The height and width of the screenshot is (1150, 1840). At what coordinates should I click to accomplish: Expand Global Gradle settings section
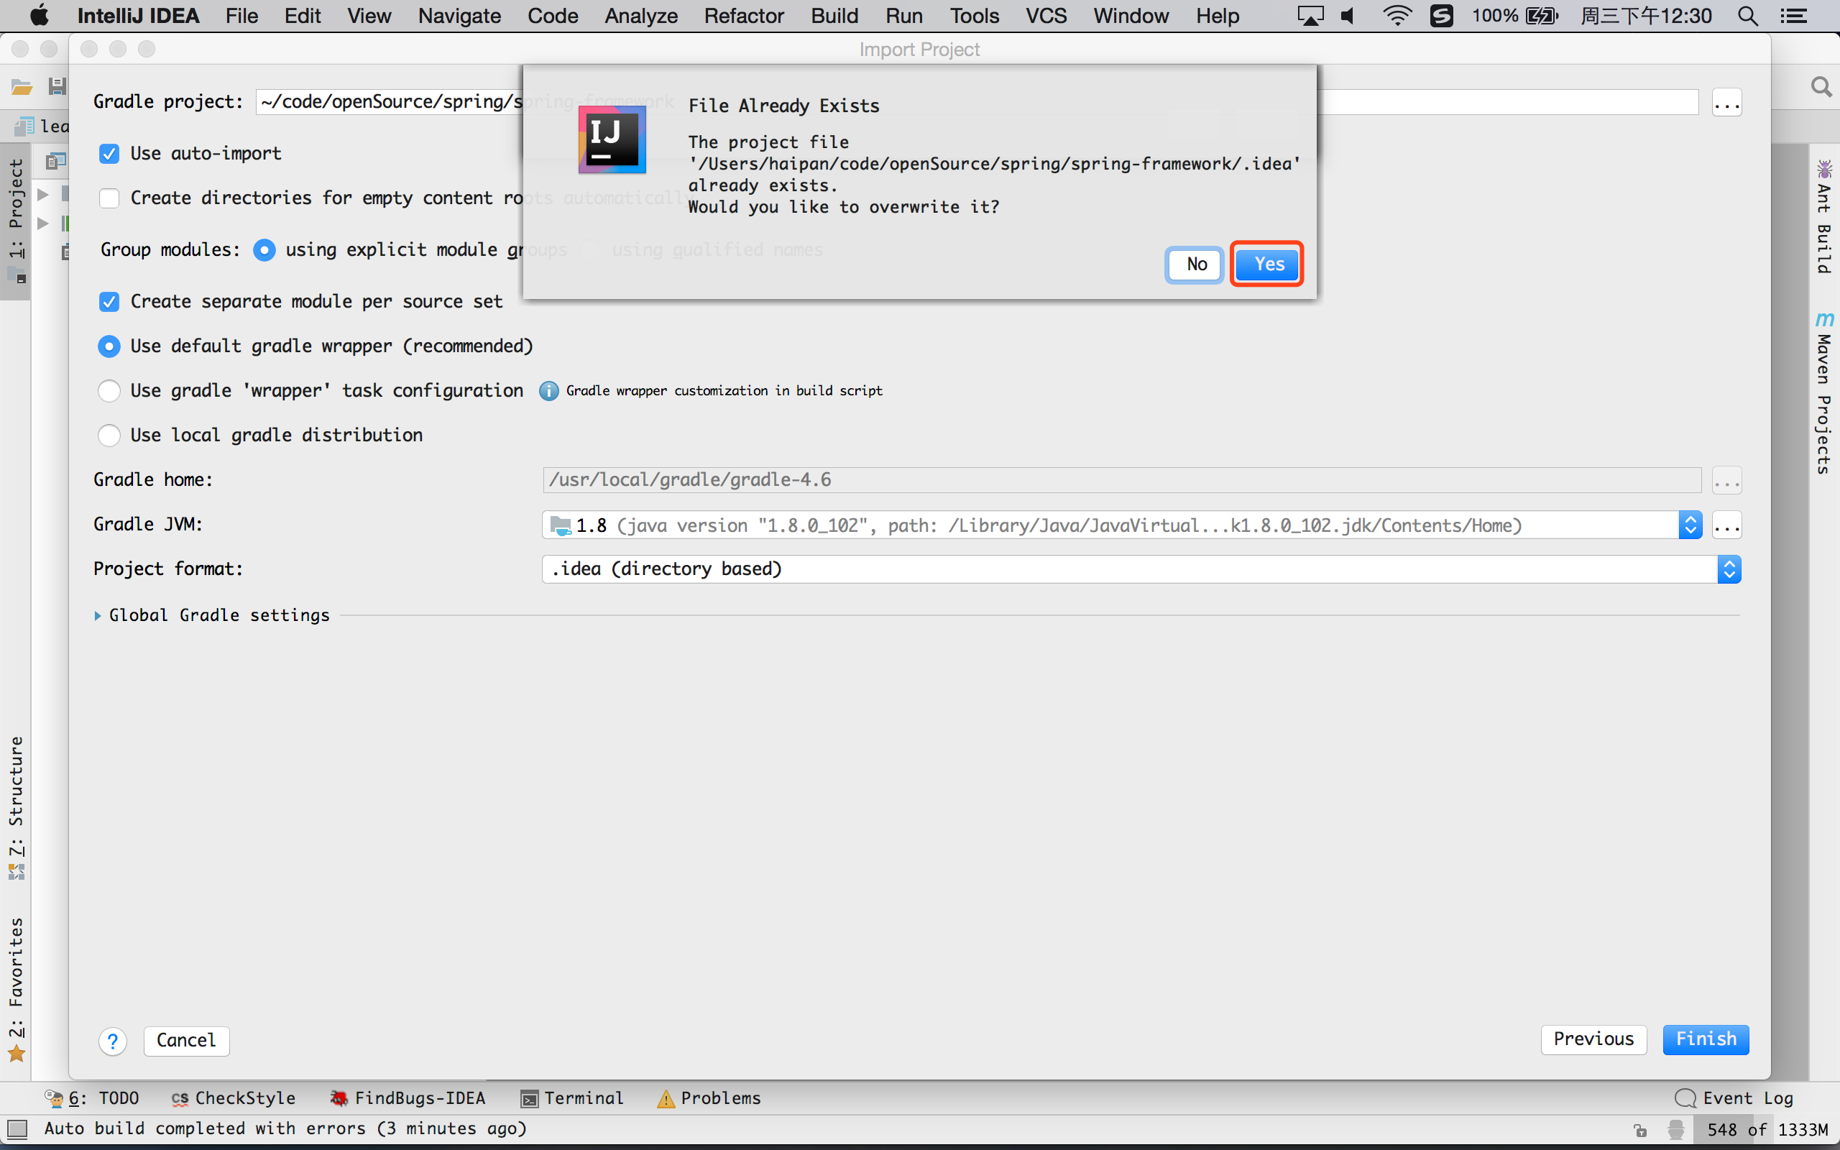coord(99,615)
